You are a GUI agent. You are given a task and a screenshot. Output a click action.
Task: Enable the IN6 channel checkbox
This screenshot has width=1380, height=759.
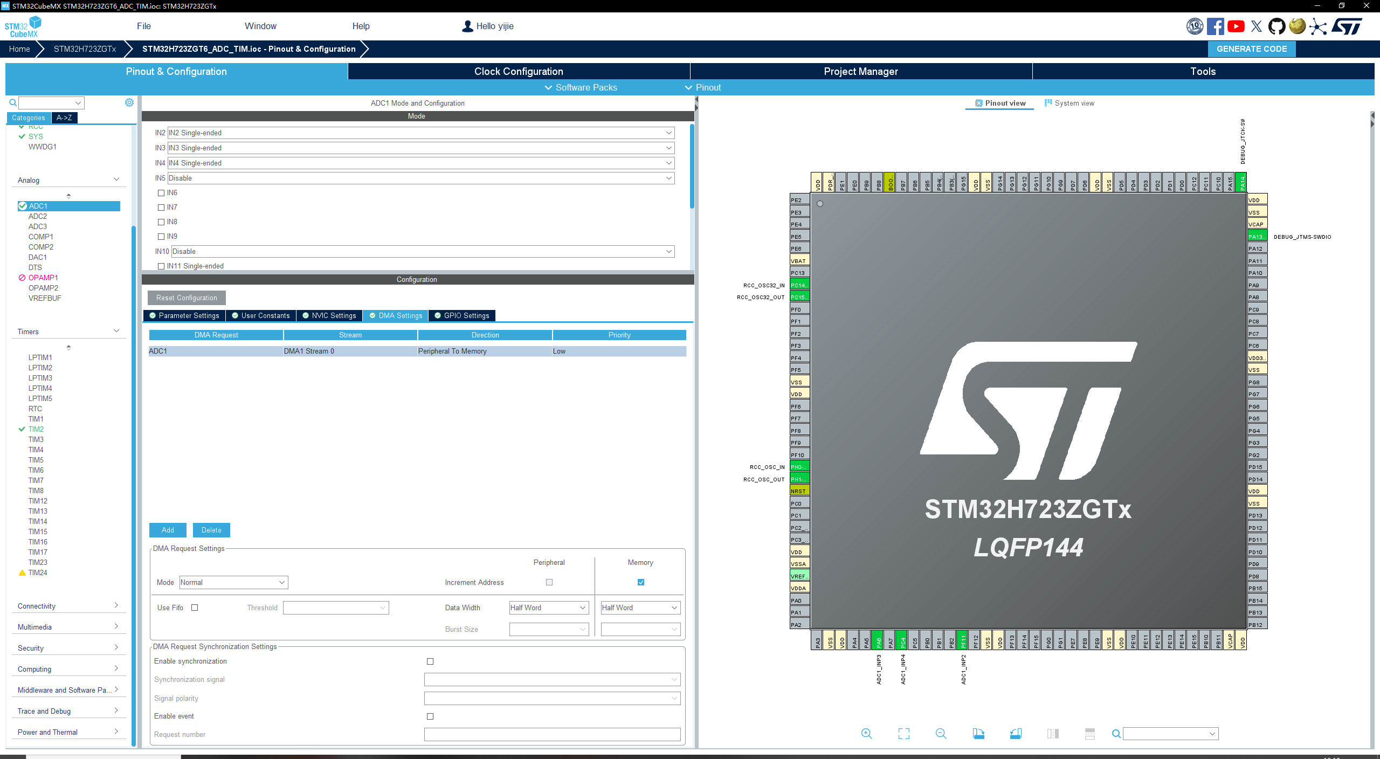pyautogui.click(x=161, y=193)
